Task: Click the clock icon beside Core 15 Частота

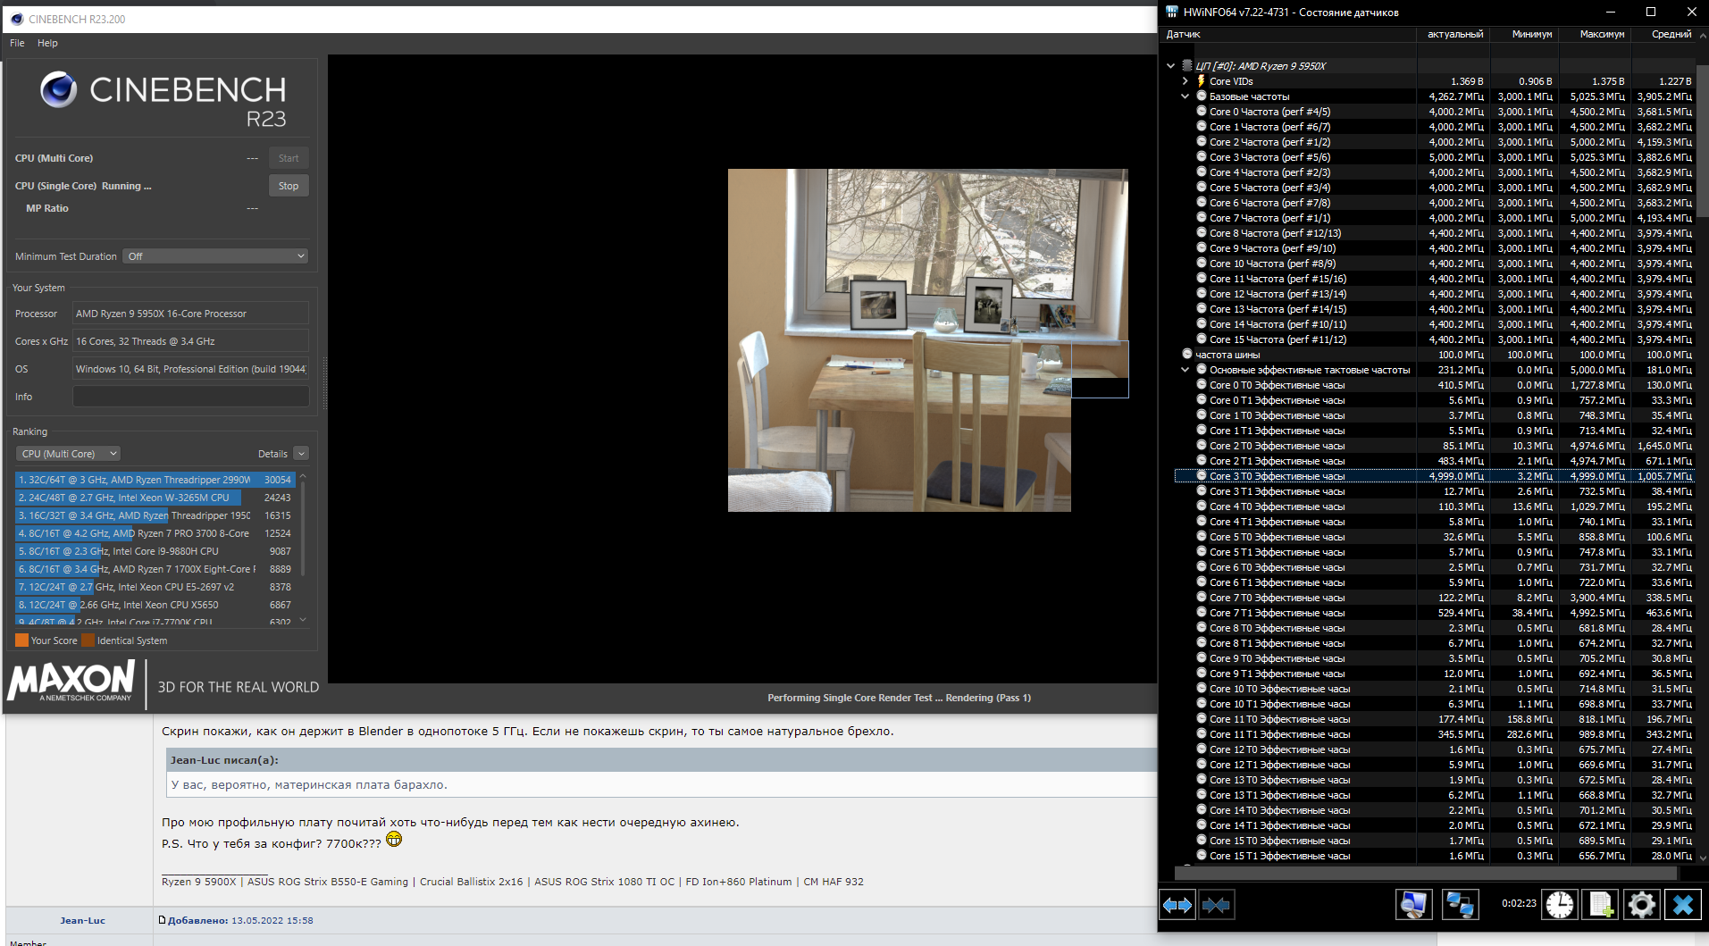Action: [1202, 339]
